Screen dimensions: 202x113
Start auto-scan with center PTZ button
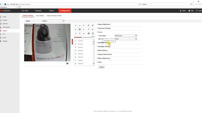(x=80, y=30)
